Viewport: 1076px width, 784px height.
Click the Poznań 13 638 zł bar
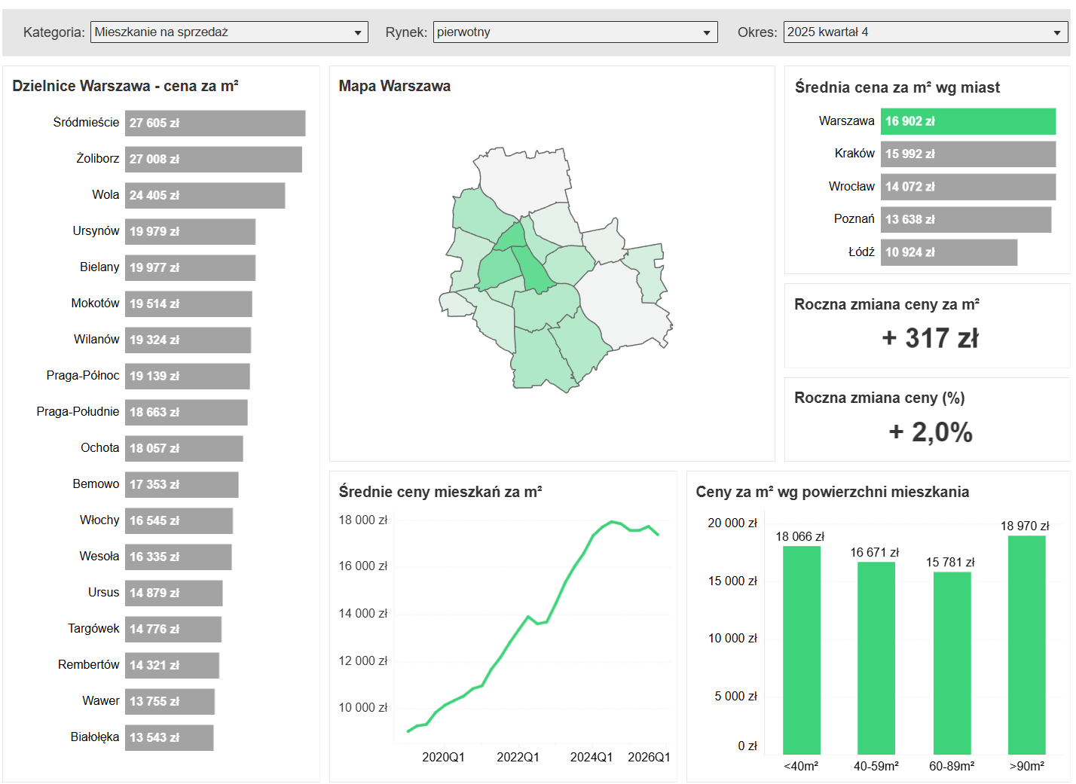(x=965, y=220)
